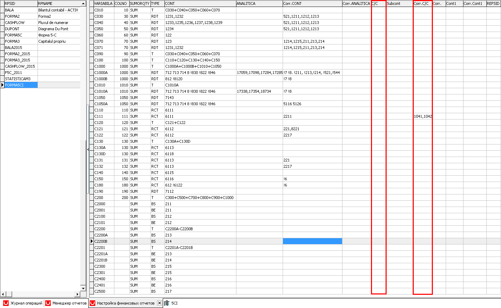
Task: Click variable C1000A cell
Action: point(104,73)
